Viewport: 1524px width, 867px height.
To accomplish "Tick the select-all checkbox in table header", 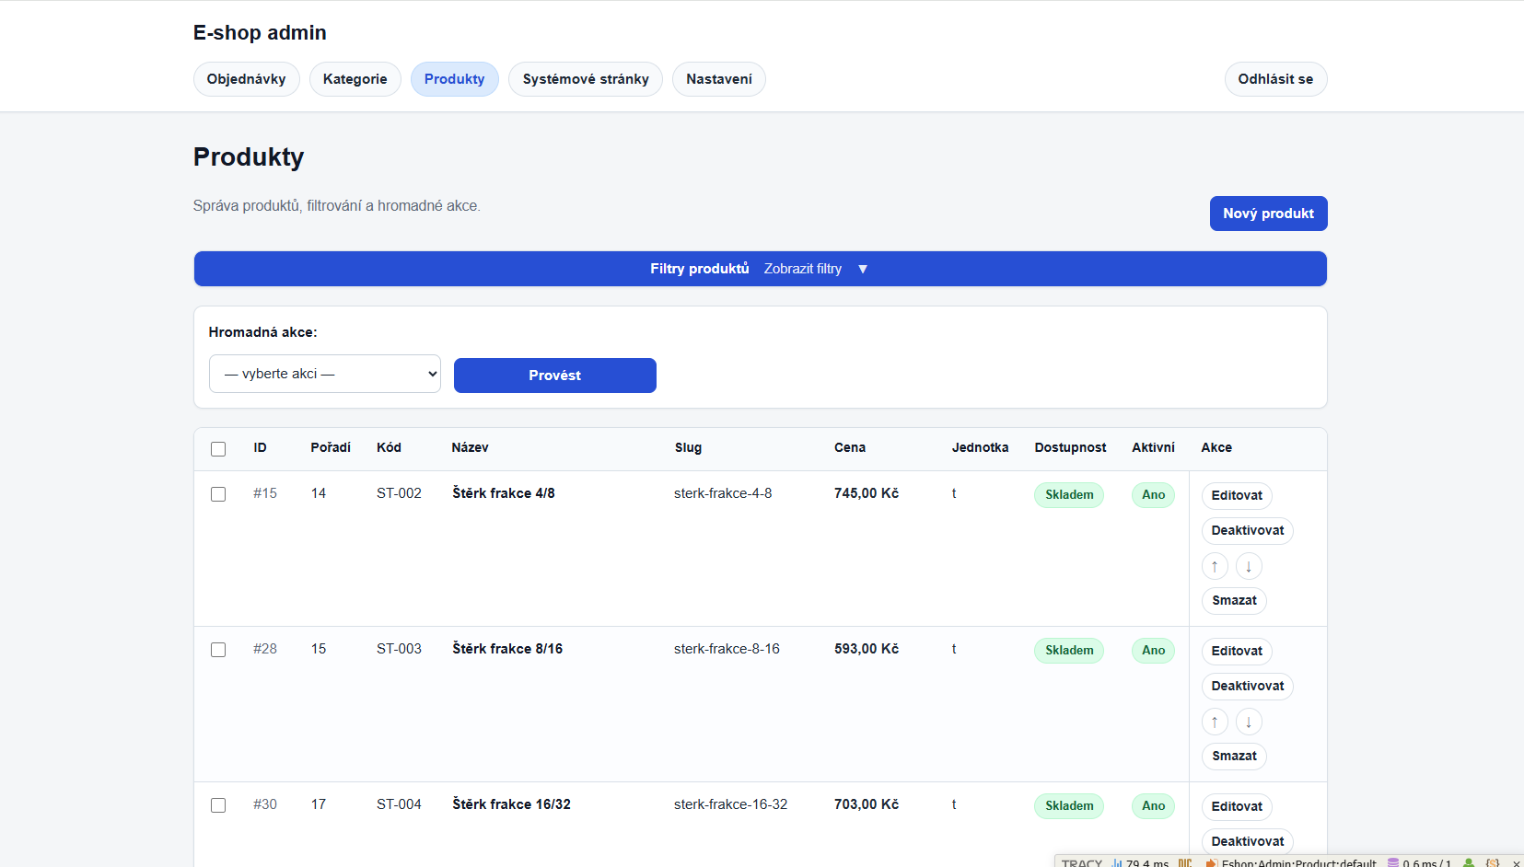I will click(218, 449).
